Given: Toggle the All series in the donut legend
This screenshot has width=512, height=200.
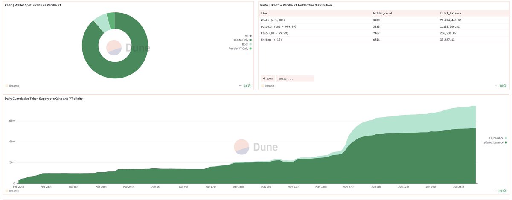Looking at the screenshot, I should (x=248, y=35).
